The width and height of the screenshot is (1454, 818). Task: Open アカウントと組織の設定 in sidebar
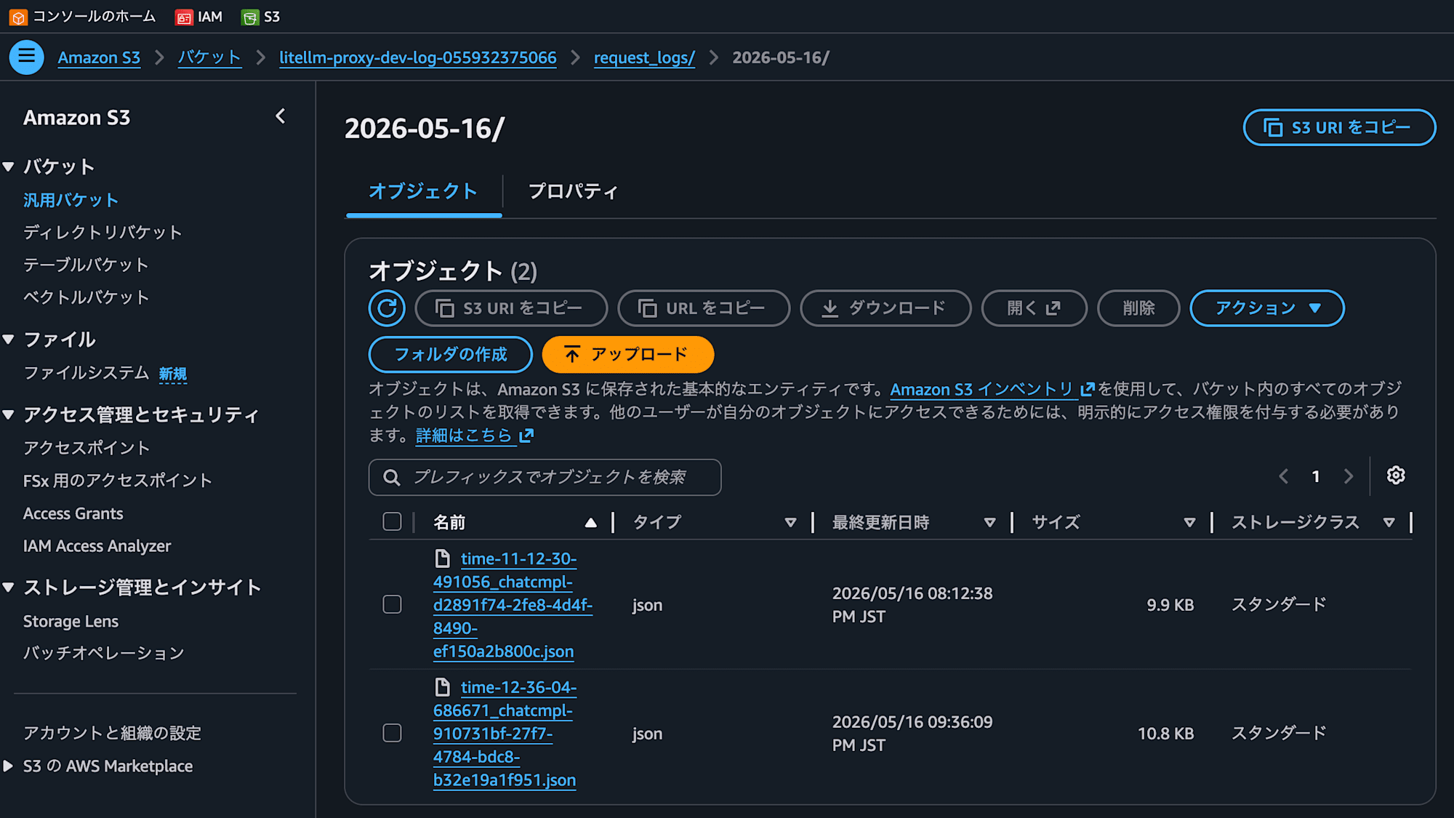coord(112,733)
